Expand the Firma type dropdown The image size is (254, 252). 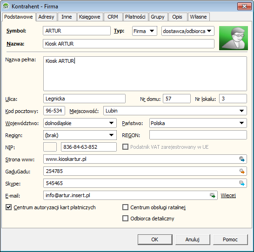point(145,31)
